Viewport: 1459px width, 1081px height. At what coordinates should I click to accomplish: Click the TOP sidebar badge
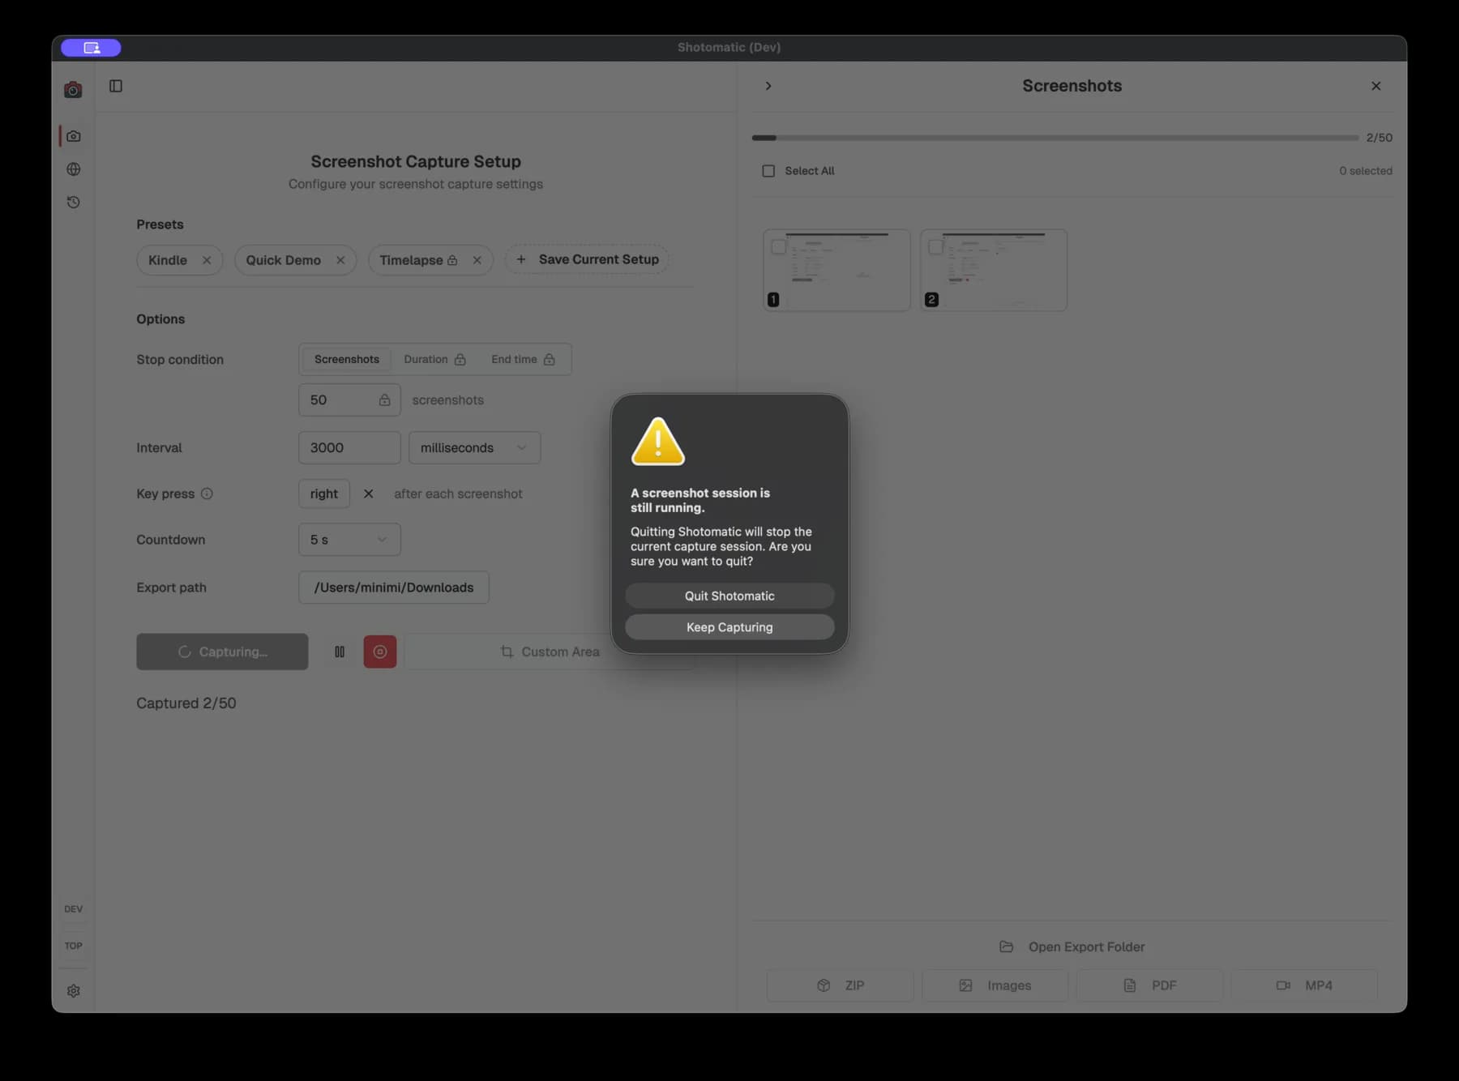tap(74, 946)
